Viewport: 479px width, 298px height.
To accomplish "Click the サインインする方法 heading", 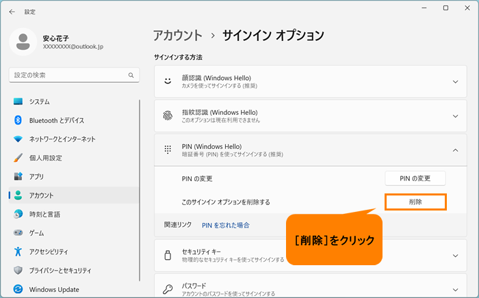I will click(x=178, y=57).
